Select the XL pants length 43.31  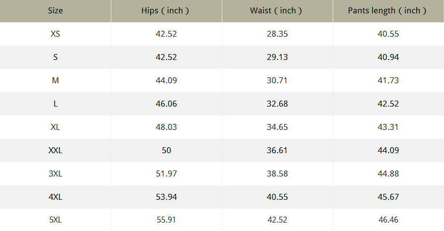(x=388, y=127)
